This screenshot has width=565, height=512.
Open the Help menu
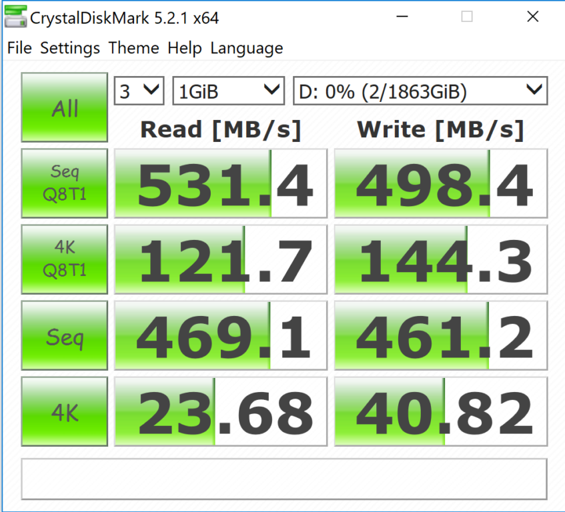185,48
